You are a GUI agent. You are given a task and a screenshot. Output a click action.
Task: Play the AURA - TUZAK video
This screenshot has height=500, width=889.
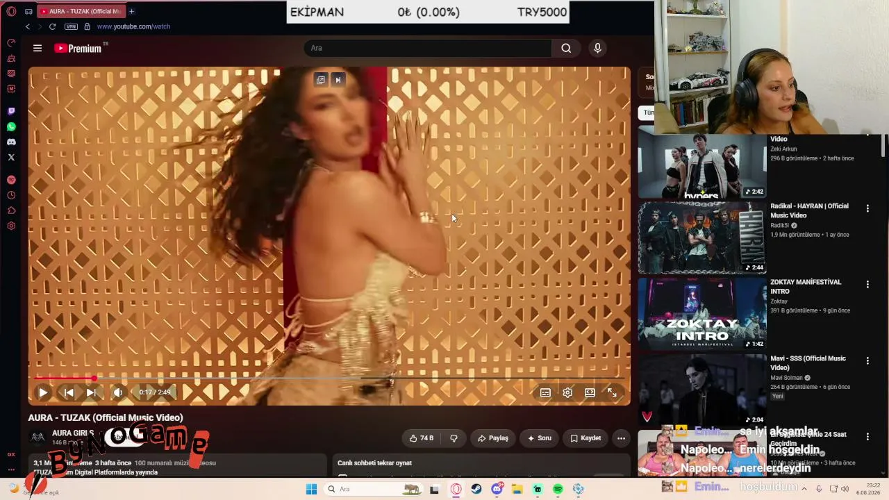pyautogui.click(x=43, y=392)
